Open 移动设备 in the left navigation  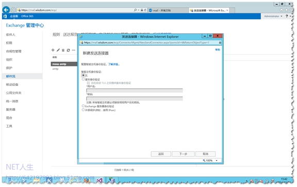[x=12, y=84]
